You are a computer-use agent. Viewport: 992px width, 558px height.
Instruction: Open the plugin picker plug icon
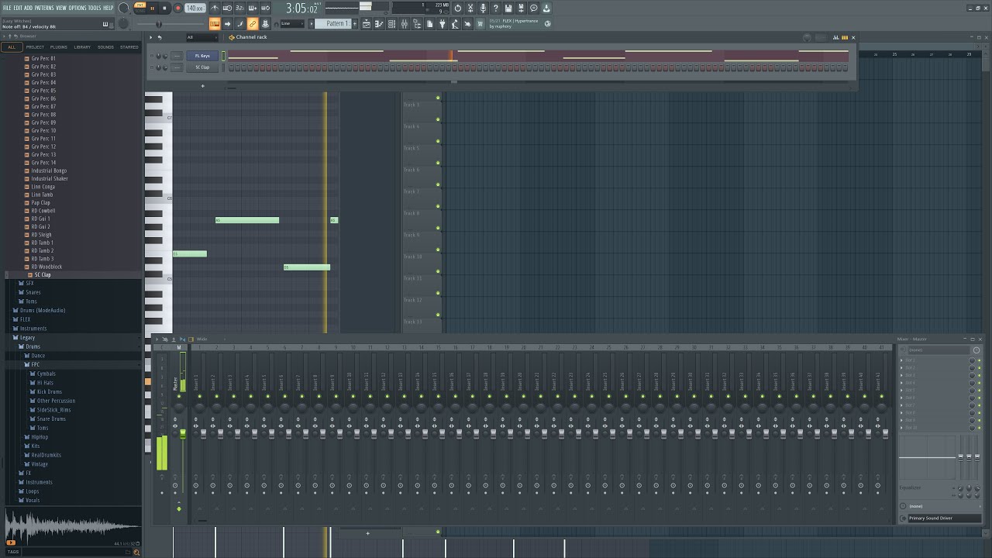pos(442,24)
